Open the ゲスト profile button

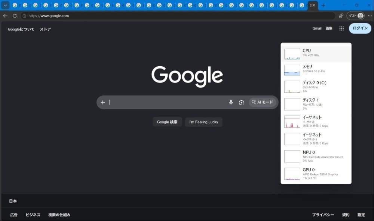coord(355,16)
